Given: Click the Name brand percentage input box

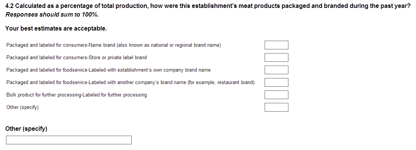Looking at the screenshot, I should click(x=276, y=45).
